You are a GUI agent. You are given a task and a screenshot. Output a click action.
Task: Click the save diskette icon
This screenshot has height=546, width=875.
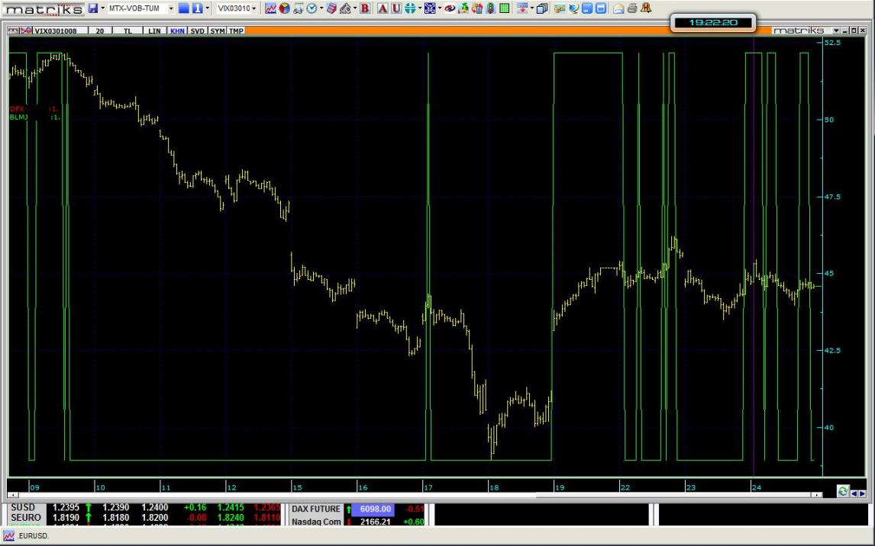coord(93,8)
